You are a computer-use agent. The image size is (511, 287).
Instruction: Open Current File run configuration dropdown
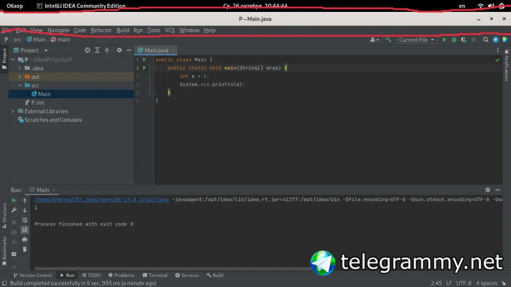click(417, 40)
